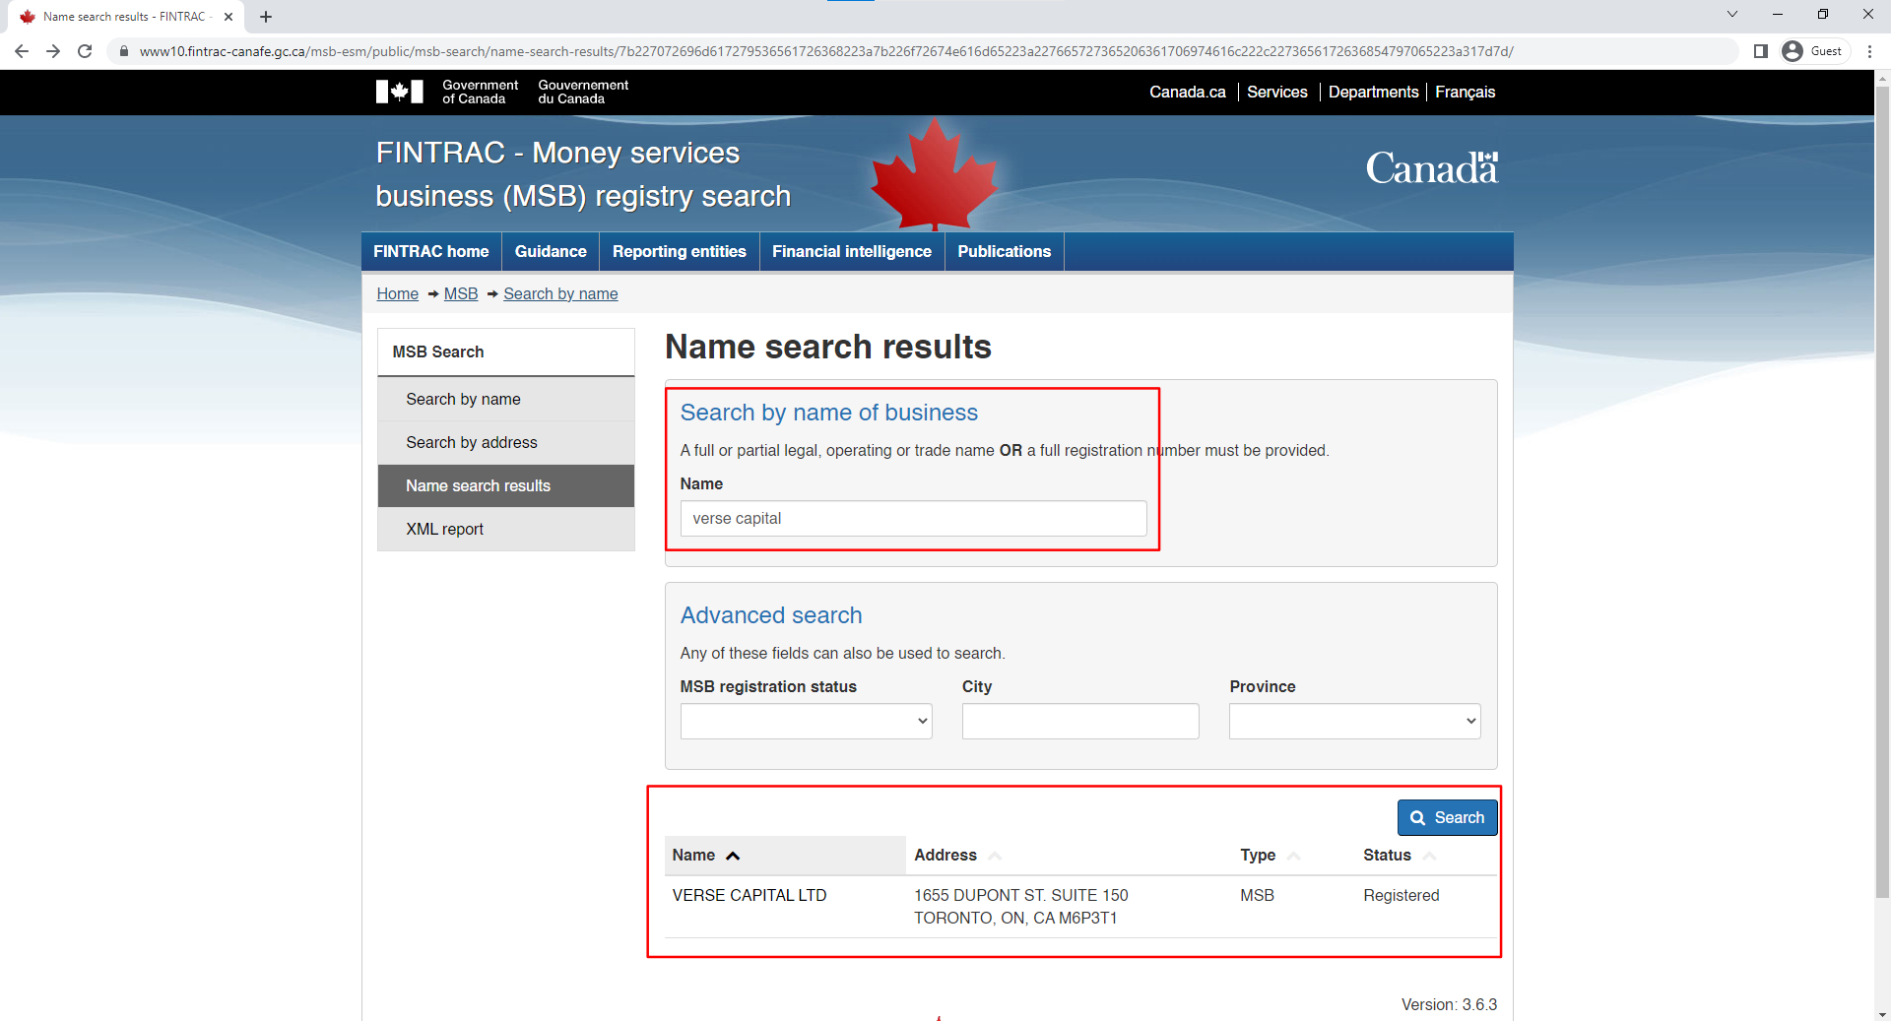
Task: Click the Government of Canada flag logo
Action: coord(400,92)
